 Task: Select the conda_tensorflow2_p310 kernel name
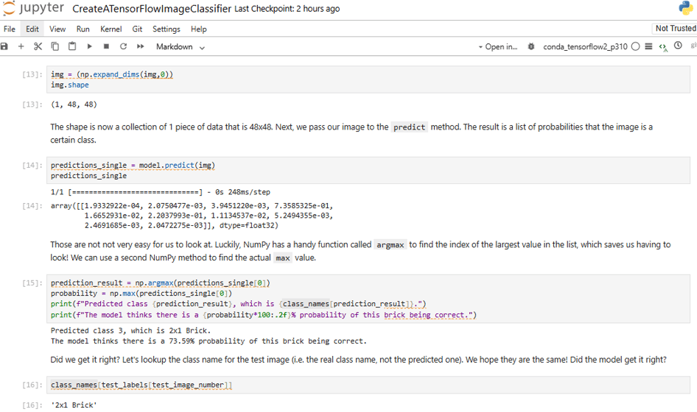585,46
